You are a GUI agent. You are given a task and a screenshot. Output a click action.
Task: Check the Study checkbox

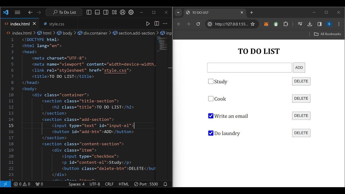pos(211,81)
